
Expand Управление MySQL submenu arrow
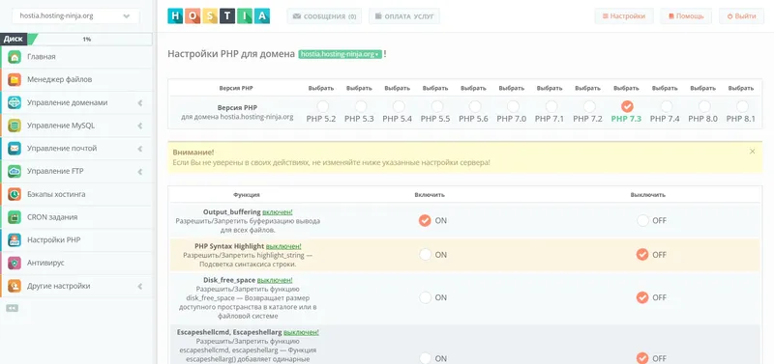(140, 126)
